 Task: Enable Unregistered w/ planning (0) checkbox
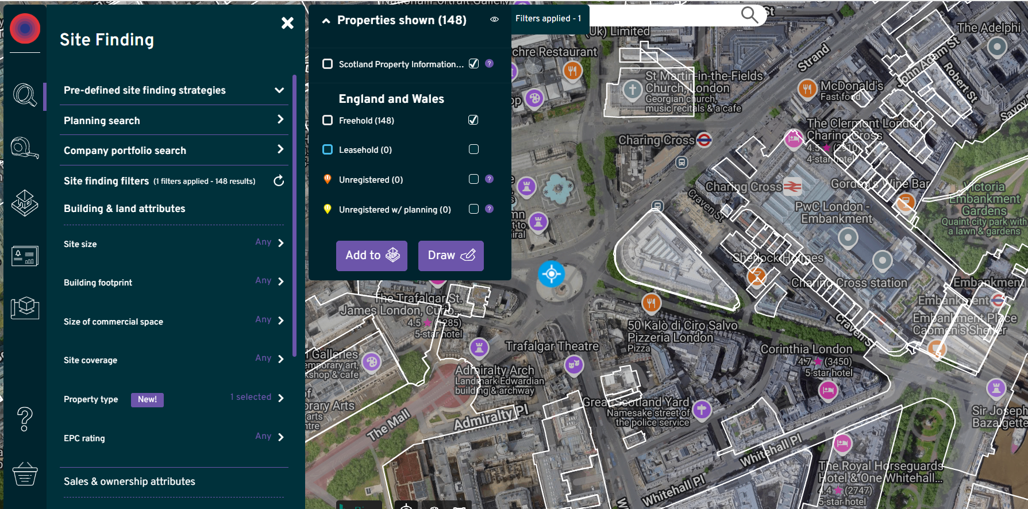473,209
